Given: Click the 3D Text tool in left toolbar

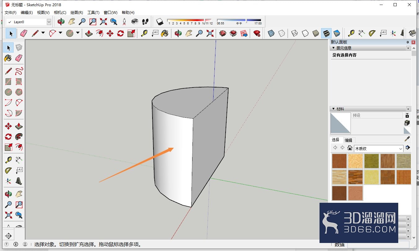Looking at the screenshot, I should click(x=19, y=181).
